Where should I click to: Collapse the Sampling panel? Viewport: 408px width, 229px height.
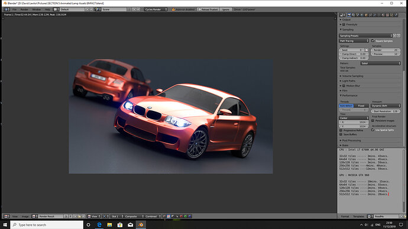pos(347,30)
